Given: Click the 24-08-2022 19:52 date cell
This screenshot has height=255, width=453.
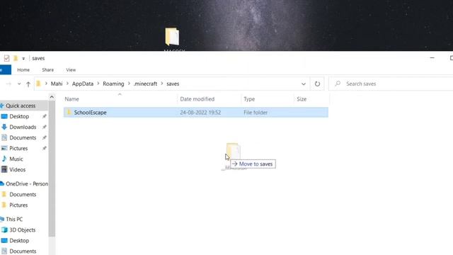Looking at the screenshot, I should point(200,113).
